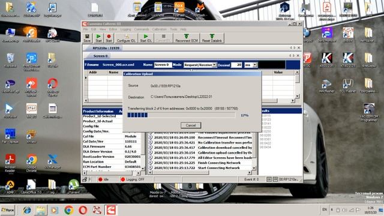Screen dimensions: 384x216
Task: Click the Calibration Upload progress bar
Action: (x=181, y=115)
